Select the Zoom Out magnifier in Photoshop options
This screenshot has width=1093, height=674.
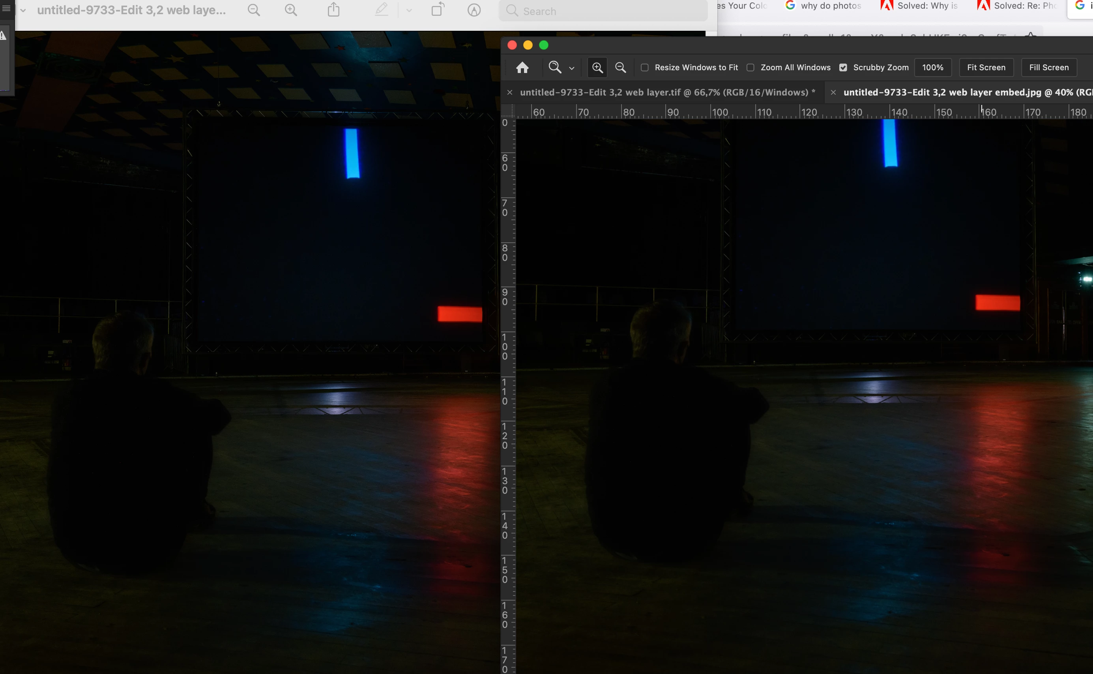click(621, 67)
